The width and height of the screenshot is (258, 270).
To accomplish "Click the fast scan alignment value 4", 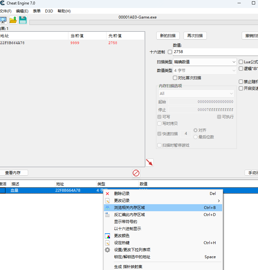I will pyautogui.click(x=186, y=134).
